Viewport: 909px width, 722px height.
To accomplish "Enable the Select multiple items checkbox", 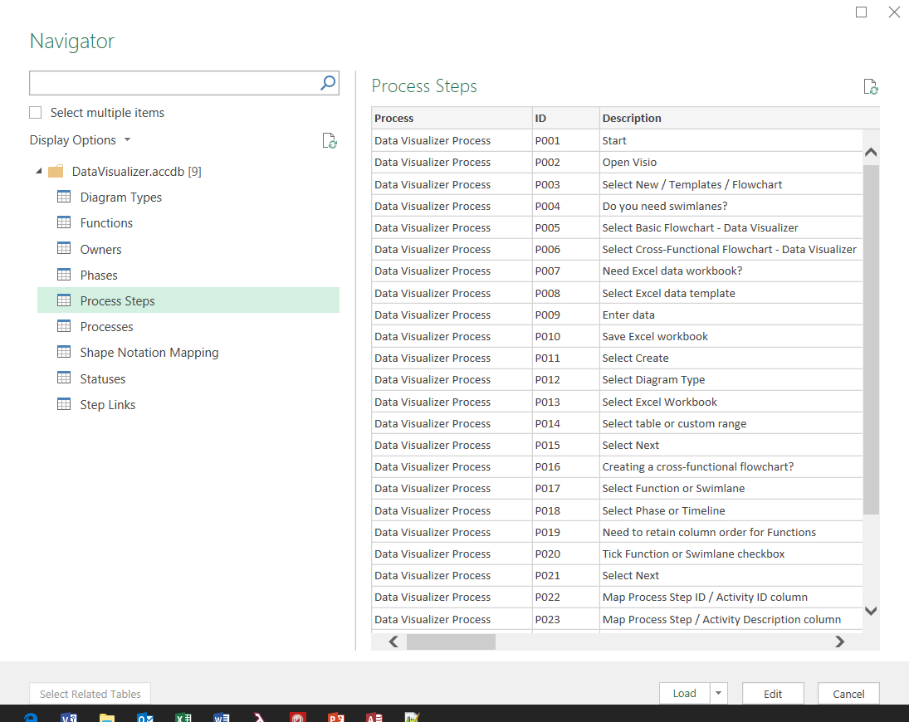I will click(35, 112).
